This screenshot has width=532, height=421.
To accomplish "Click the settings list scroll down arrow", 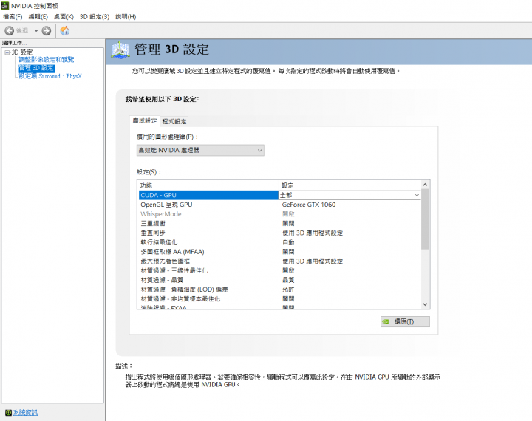I will (425, 304).
